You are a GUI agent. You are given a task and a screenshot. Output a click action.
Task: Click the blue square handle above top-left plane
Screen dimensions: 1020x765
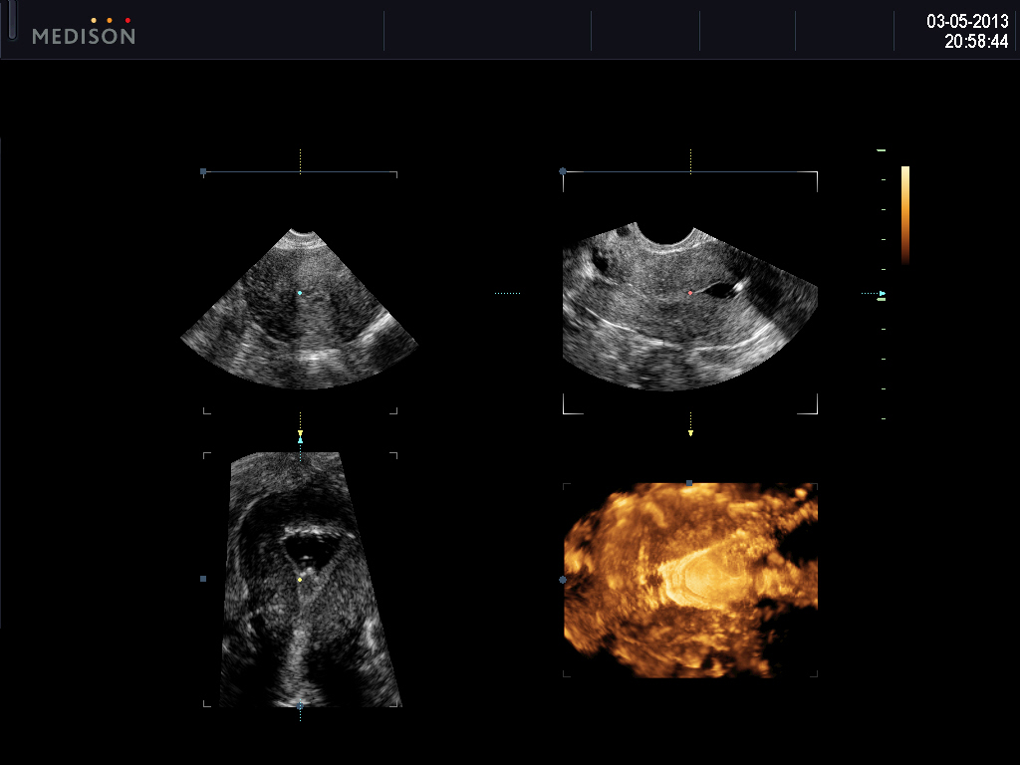[x=203, y=171]
